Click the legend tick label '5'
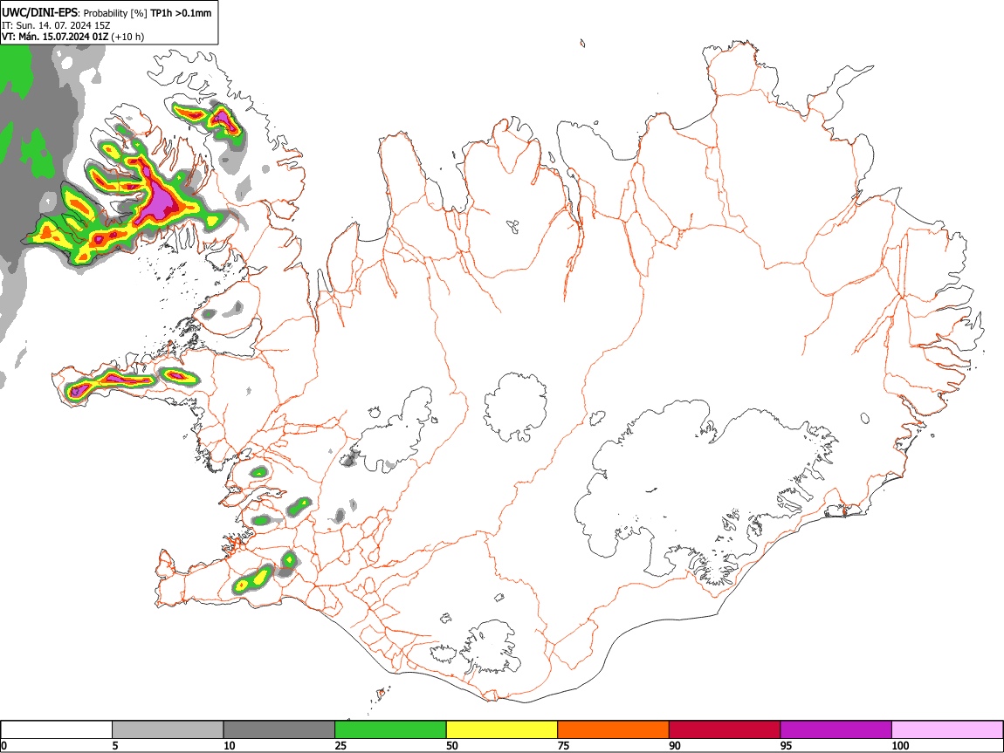 [115, 745]
